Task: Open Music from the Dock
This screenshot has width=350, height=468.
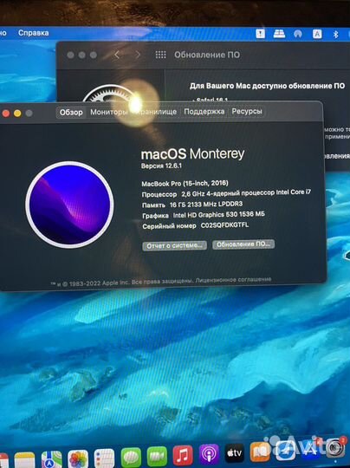Action: click(183, 455)
